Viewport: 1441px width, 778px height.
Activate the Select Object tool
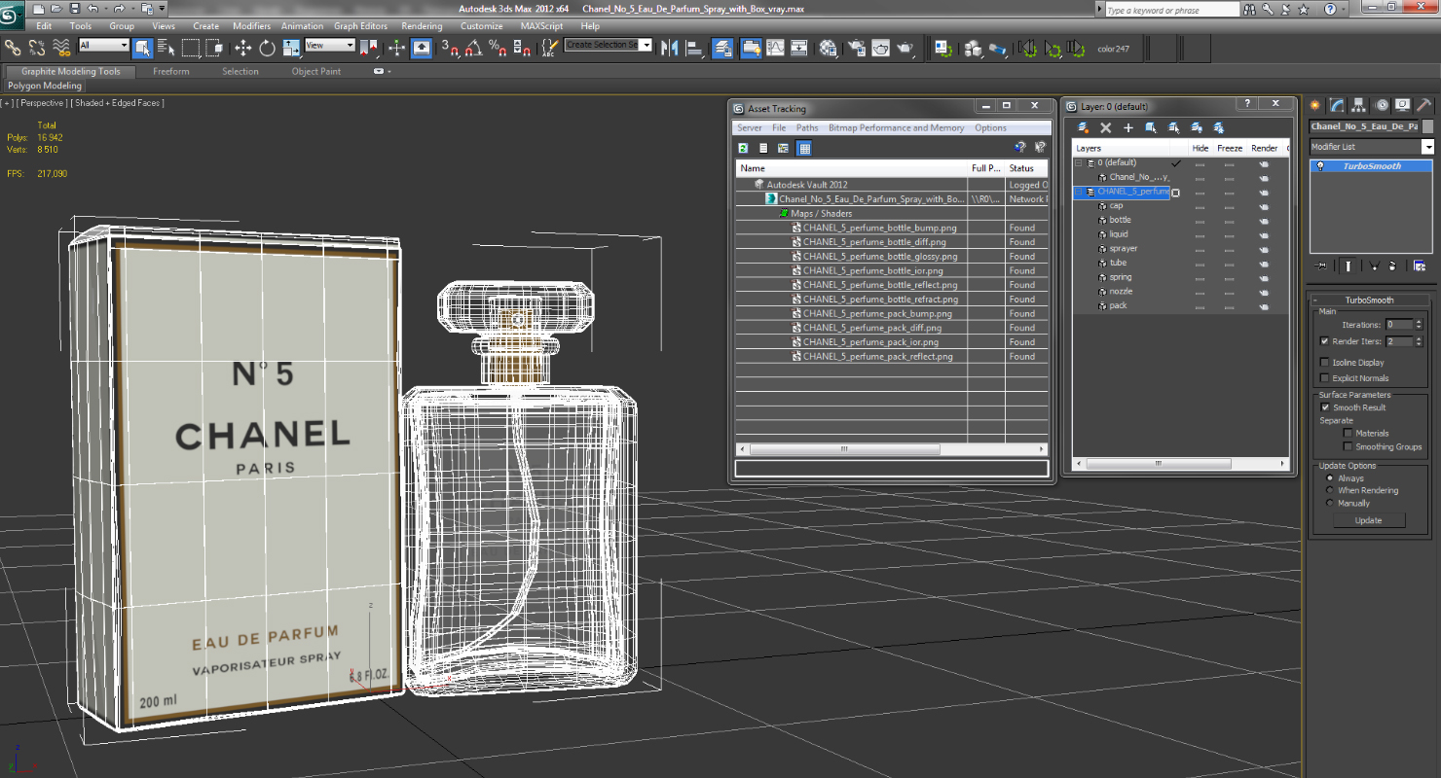click(x=142, y=47)
